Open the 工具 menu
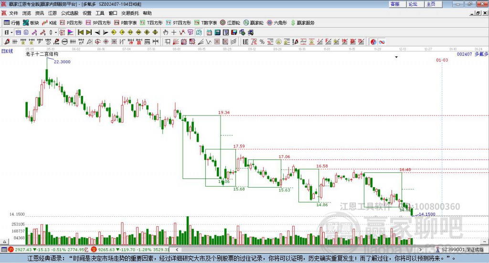 point(100,13)
